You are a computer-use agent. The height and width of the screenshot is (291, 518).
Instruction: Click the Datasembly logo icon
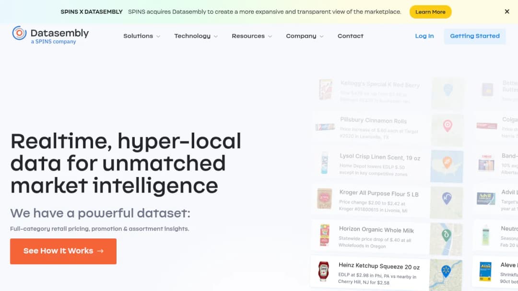[x=19, y=33]
